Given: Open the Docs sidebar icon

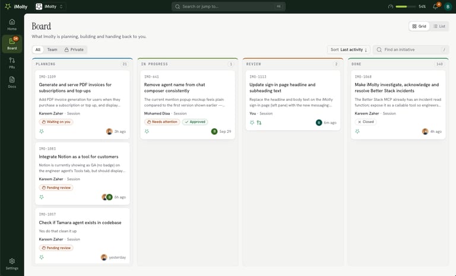Looking at the screenshot, I should tap(12, 83).
